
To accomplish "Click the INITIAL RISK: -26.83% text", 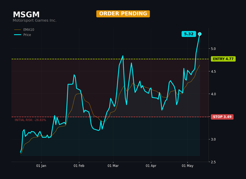I will click(x=31, y=120).
